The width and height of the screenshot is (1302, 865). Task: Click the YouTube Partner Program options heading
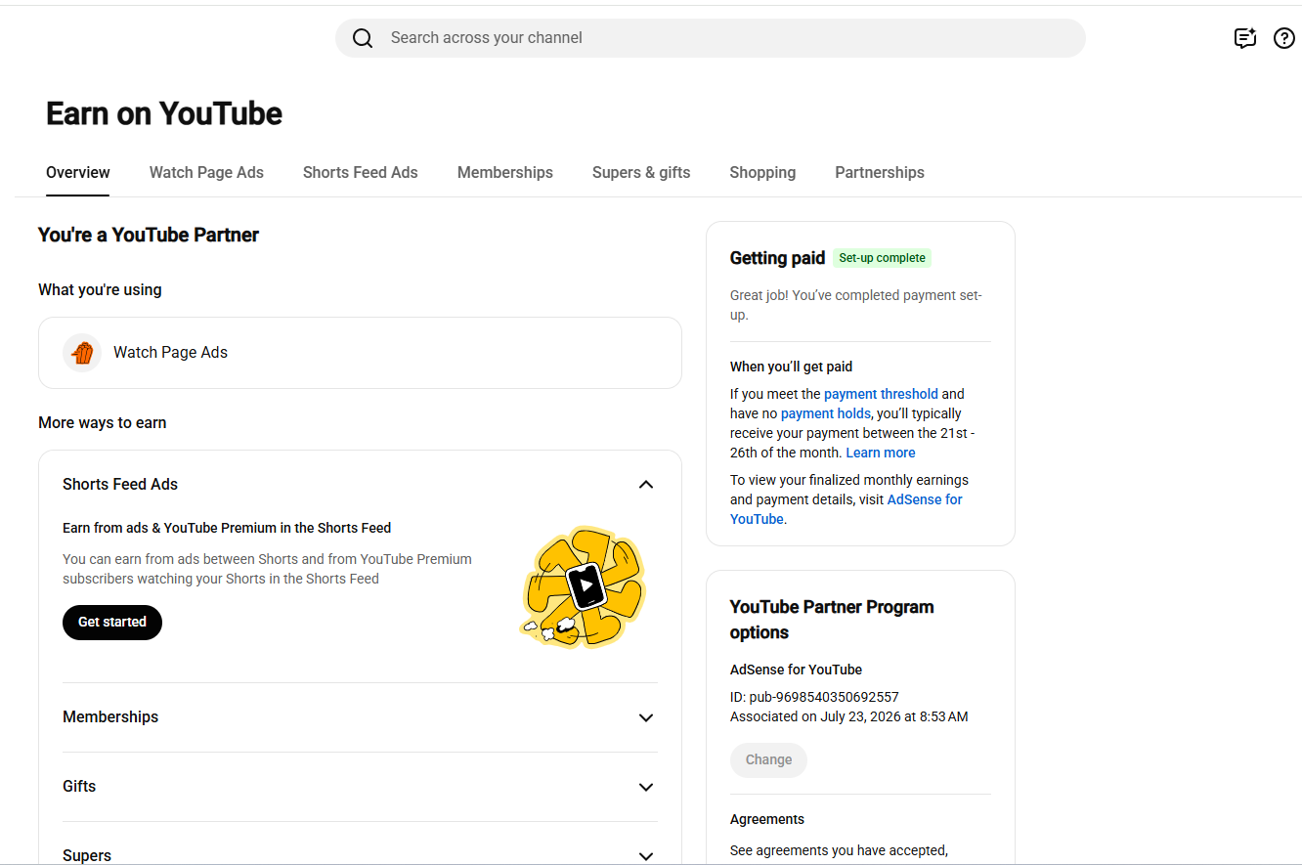click(832, 620)
